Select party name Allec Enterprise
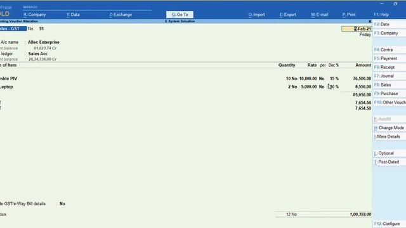The width and height of the screenshot is (406, 228). click(x=44, y=42)
